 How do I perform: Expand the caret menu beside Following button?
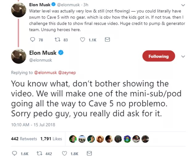pyautogui.click(x=183, y=57)
